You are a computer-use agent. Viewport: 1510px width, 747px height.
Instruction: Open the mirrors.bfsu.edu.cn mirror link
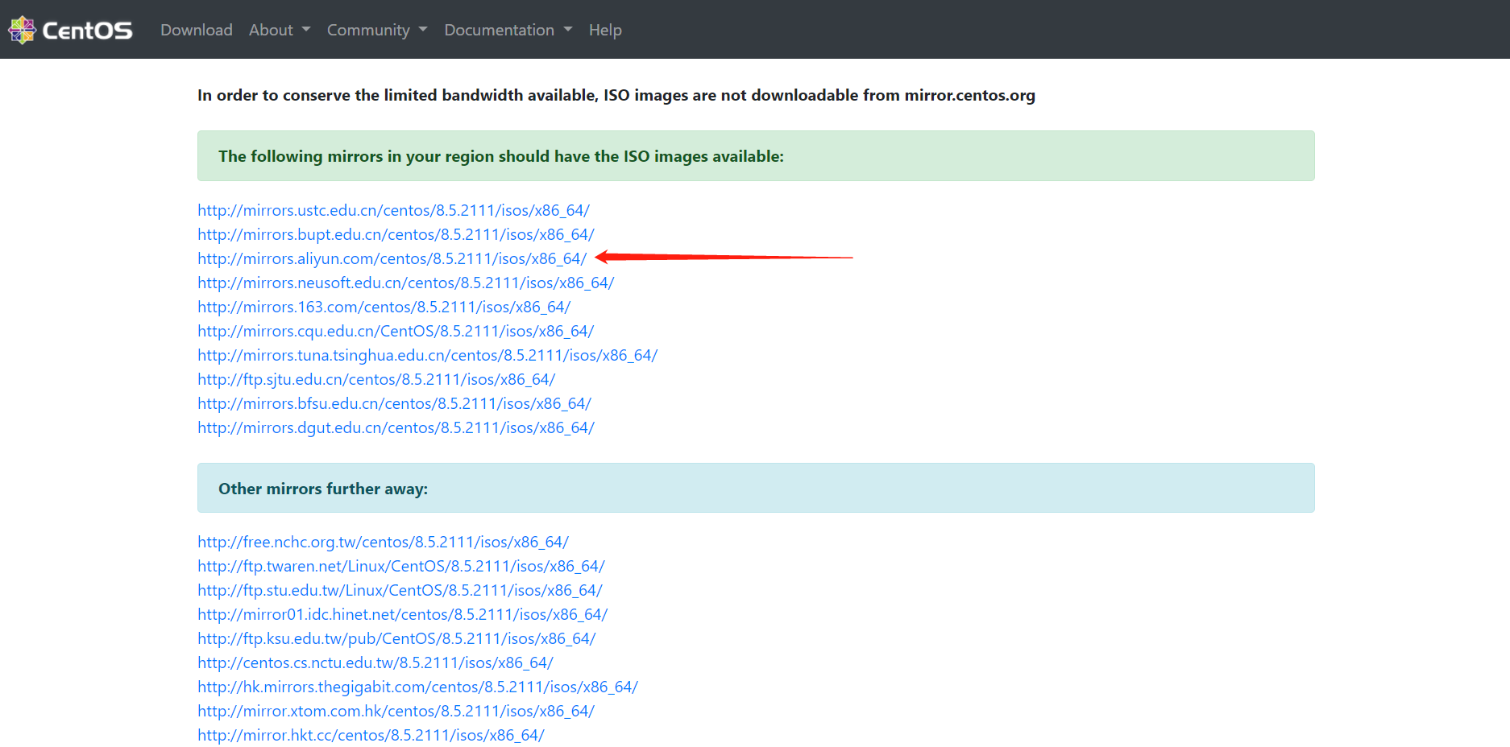395,403
